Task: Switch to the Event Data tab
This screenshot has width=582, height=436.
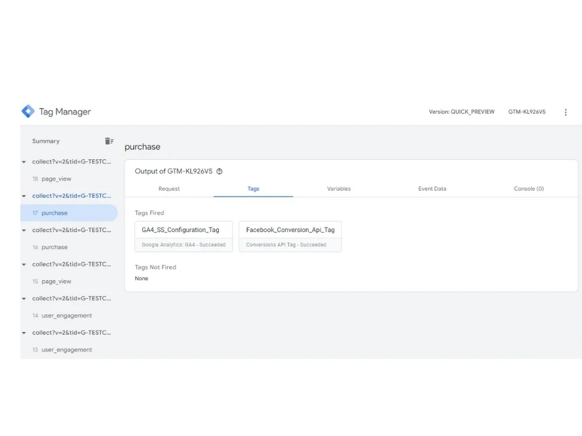Action: (x=432, y=189)
